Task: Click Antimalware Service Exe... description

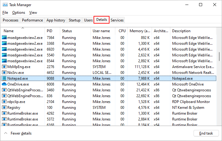Action: (193, 67)
